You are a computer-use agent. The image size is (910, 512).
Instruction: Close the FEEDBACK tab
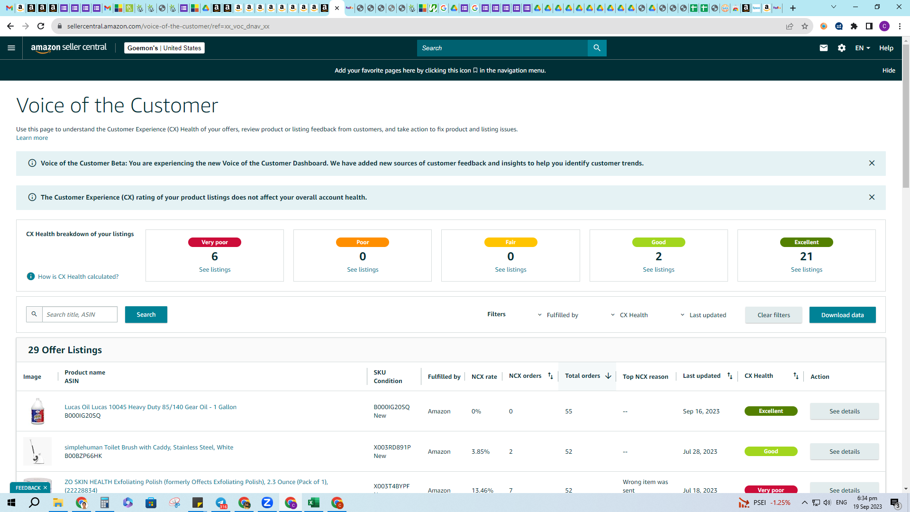(x=45, y=488)
